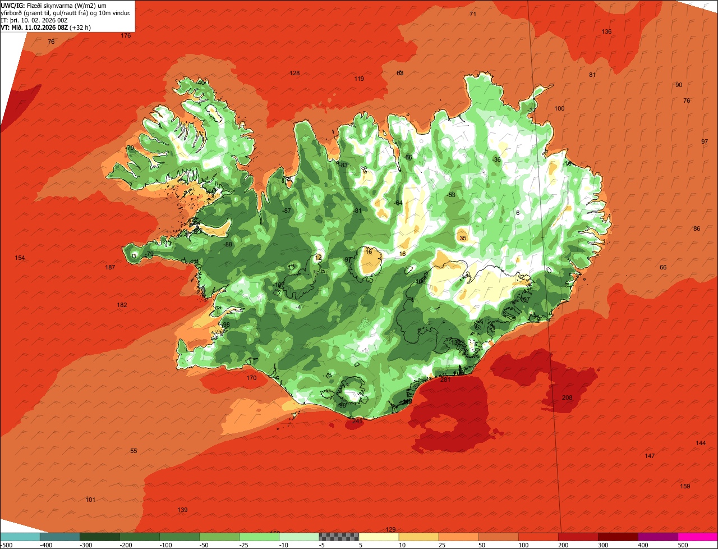This screenshot has height=549, width=718.
Task: Click the map value 86 east of Iceland
Action: (x=697, y=228)
